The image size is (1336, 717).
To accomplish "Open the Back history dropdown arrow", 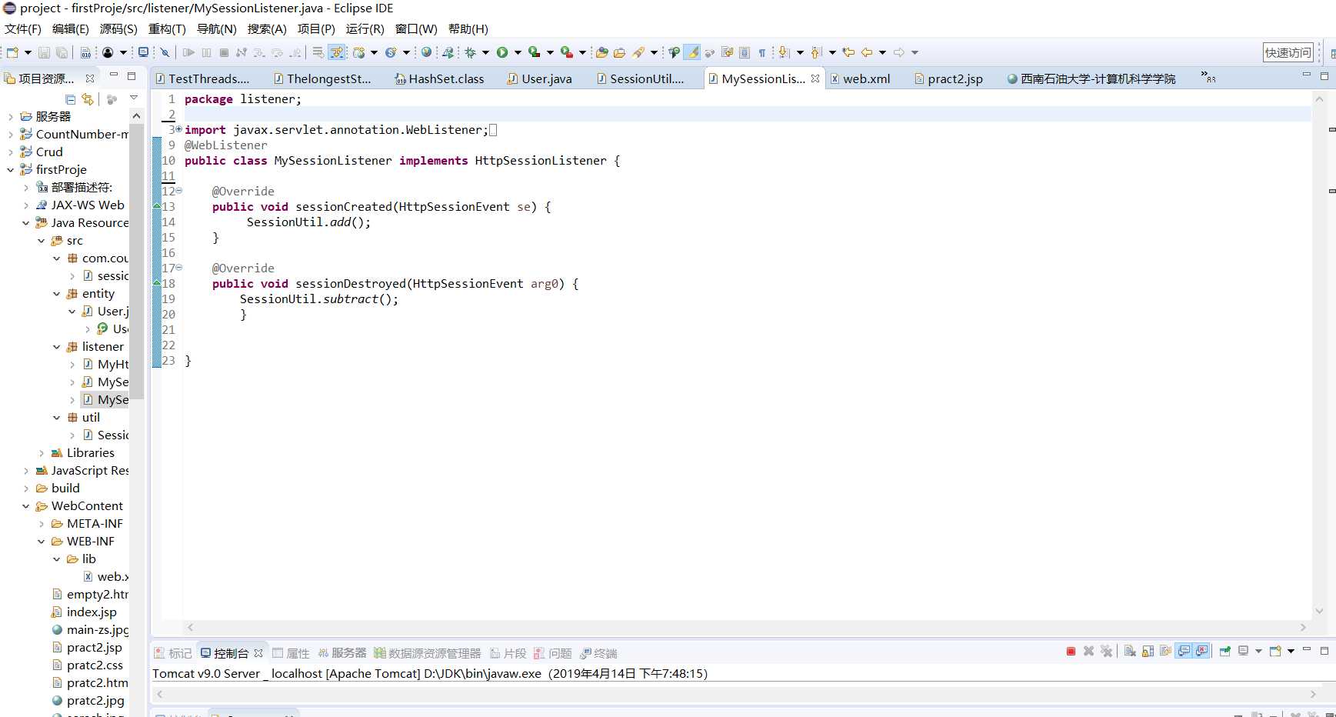I will tap(882, 52).
